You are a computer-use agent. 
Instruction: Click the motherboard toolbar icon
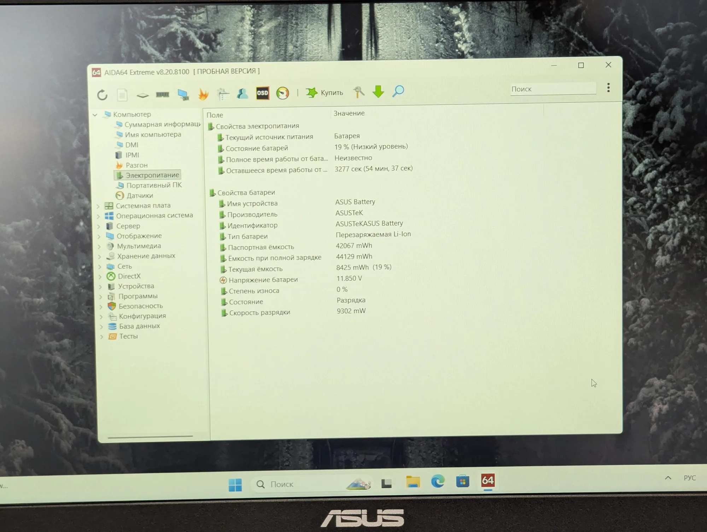(x=142, y=95)
